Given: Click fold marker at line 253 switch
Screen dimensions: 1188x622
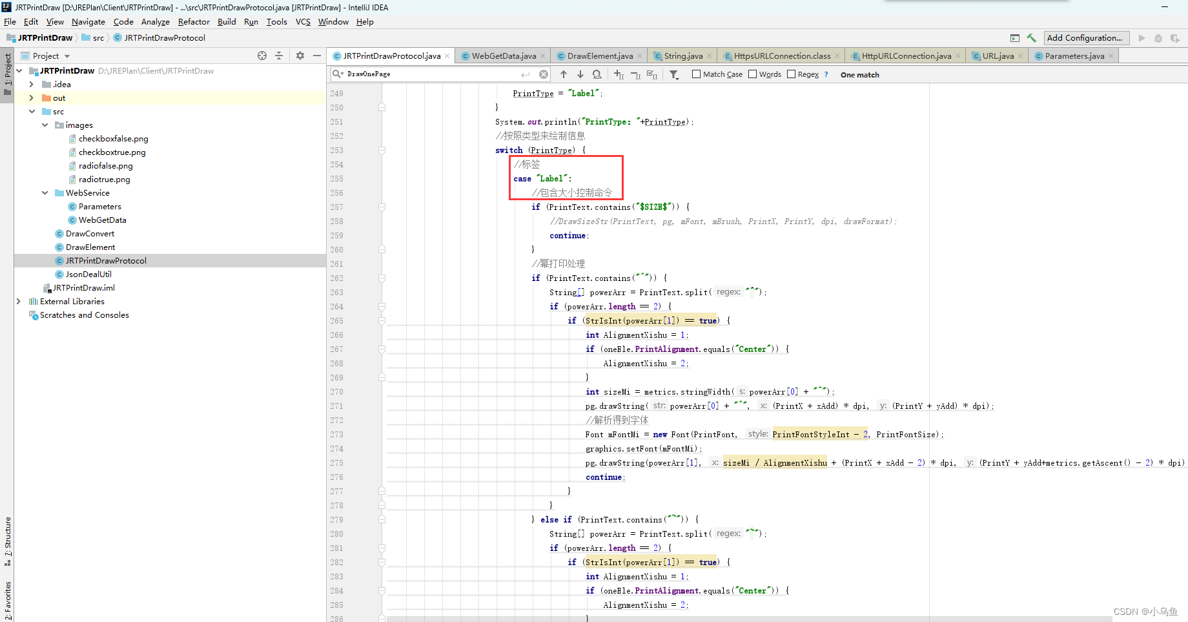Looking at the screenshot, I should [382, 150].
